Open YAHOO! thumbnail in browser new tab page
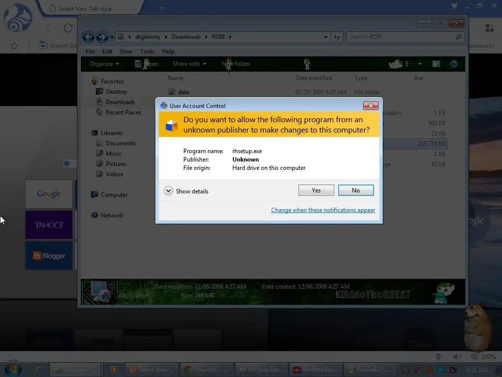 pos(49,225)
